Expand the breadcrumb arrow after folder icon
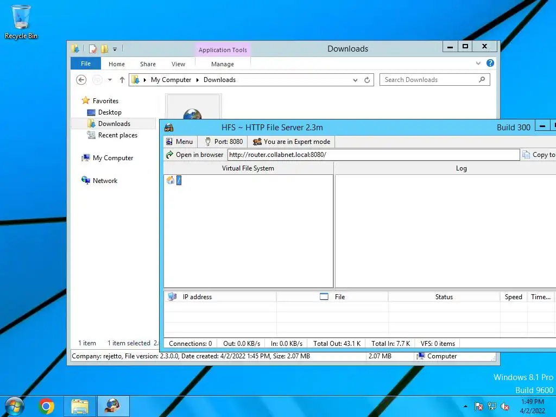The height and width of the screenshot is (417, 556). [x=144, y=80]
